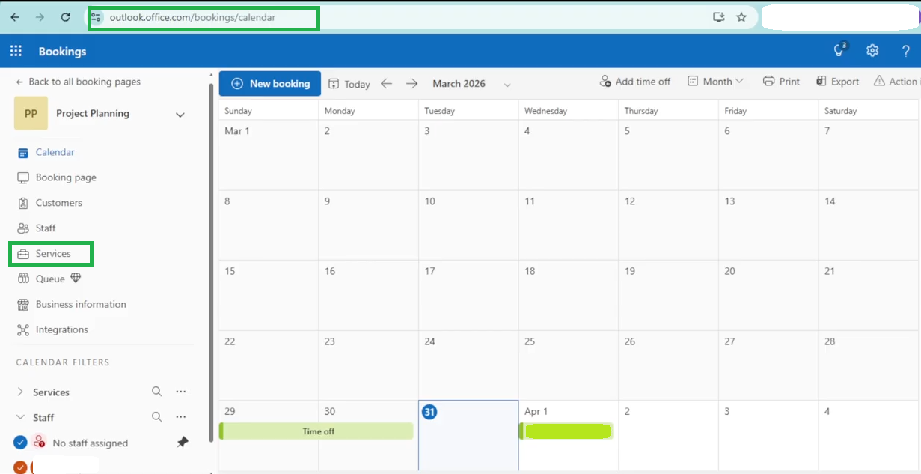Select the March 25 calendar cell
This screenshot has width=921, height=474.
point(569,365)
